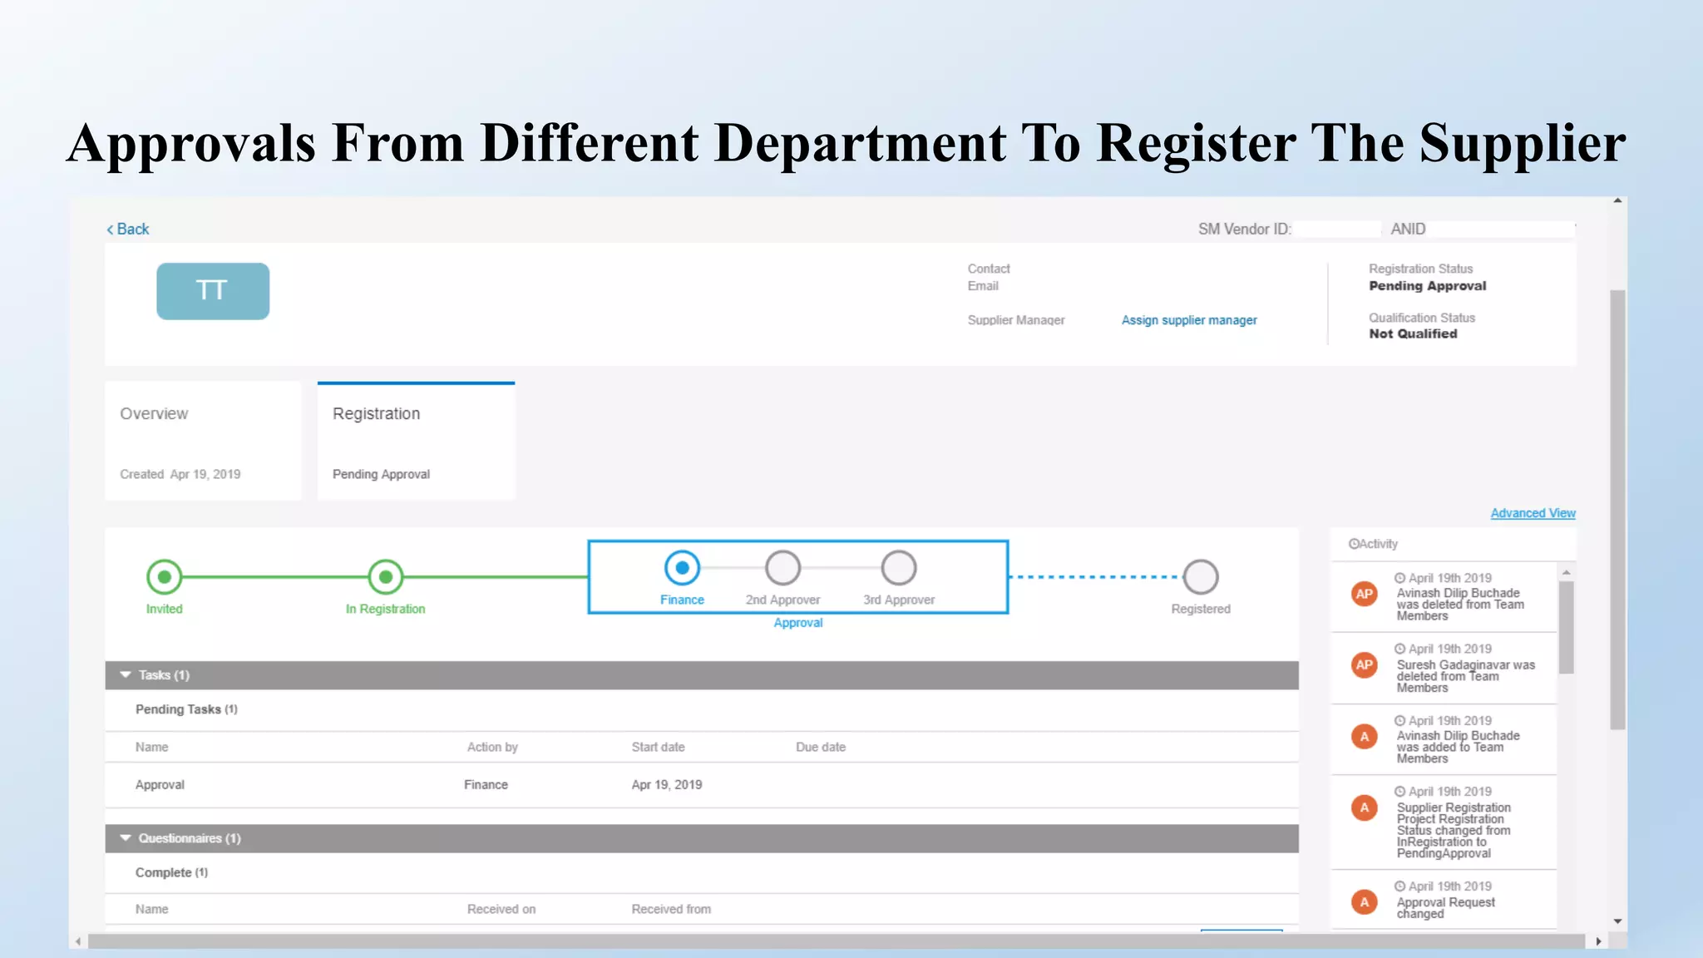Click the Invited stage circle
The height and width of the screenshot is (958, 1703).
click(165, 576)
